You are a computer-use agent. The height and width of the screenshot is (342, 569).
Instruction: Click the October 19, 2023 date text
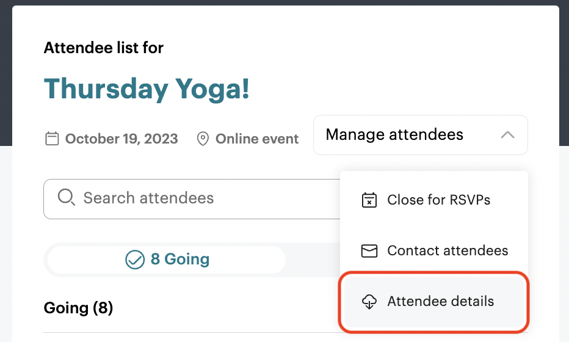(121, 139)
